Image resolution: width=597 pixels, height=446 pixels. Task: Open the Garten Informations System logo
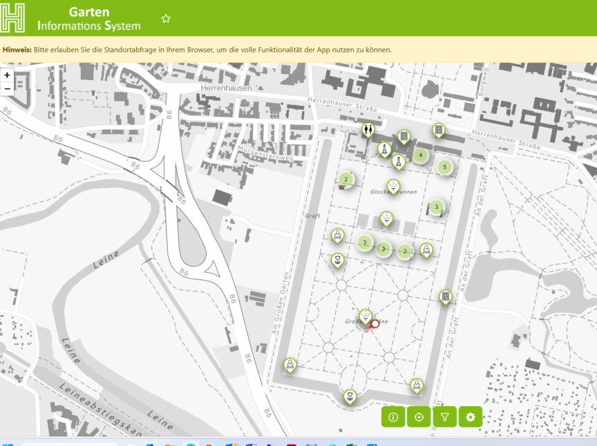pyautogui.click(x=12, y=18)
